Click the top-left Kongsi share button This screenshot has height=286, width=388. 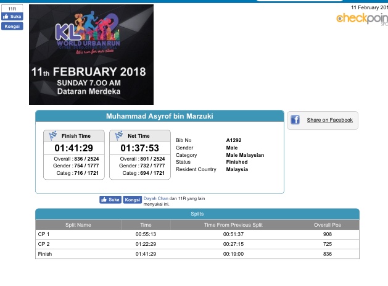(x=12, y=27)
